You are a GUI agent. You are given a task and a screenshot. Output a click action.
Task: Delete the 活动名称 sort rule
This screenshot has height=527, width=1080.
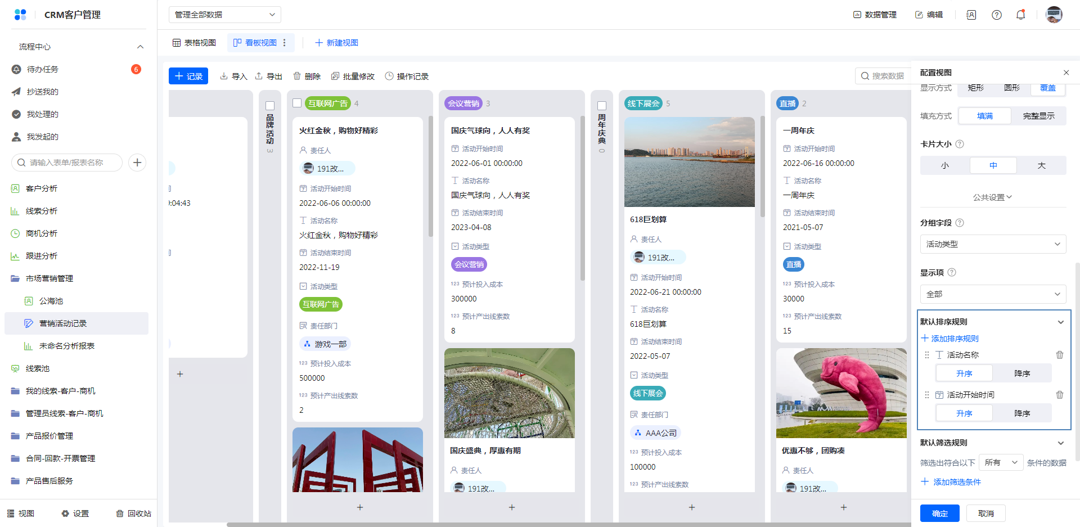(x=1059, y=355)
